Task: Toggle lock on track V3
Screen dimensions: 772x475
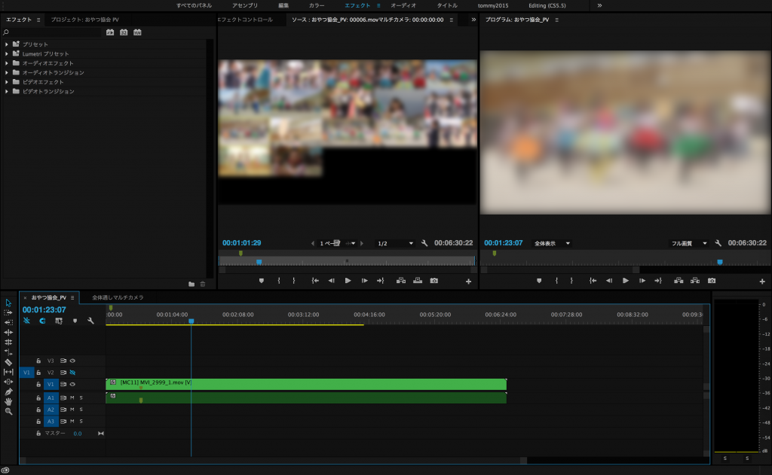Action: click(x=38, y=361)
